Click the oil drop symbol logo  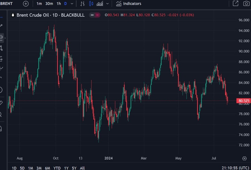[13, 15]
